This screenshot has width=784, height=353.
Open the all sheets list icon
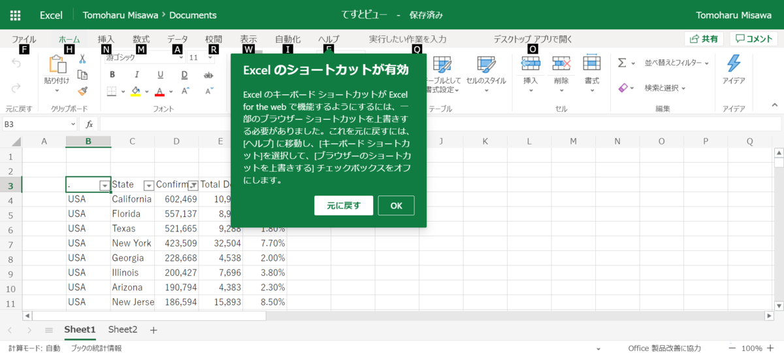click(x=48, y=330)
